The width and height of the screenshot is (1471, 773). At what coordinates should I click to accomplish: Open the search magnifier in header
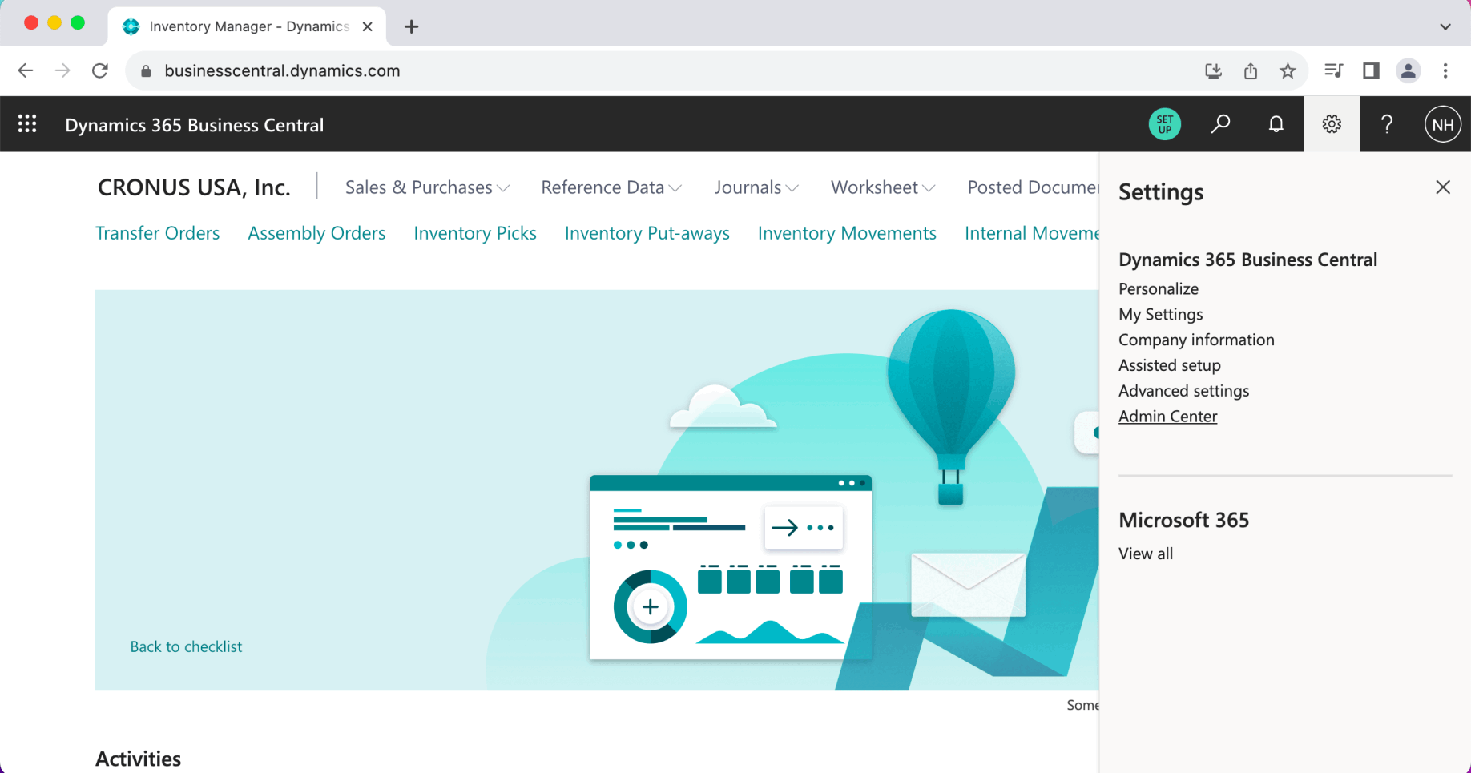pos(1220,124)
